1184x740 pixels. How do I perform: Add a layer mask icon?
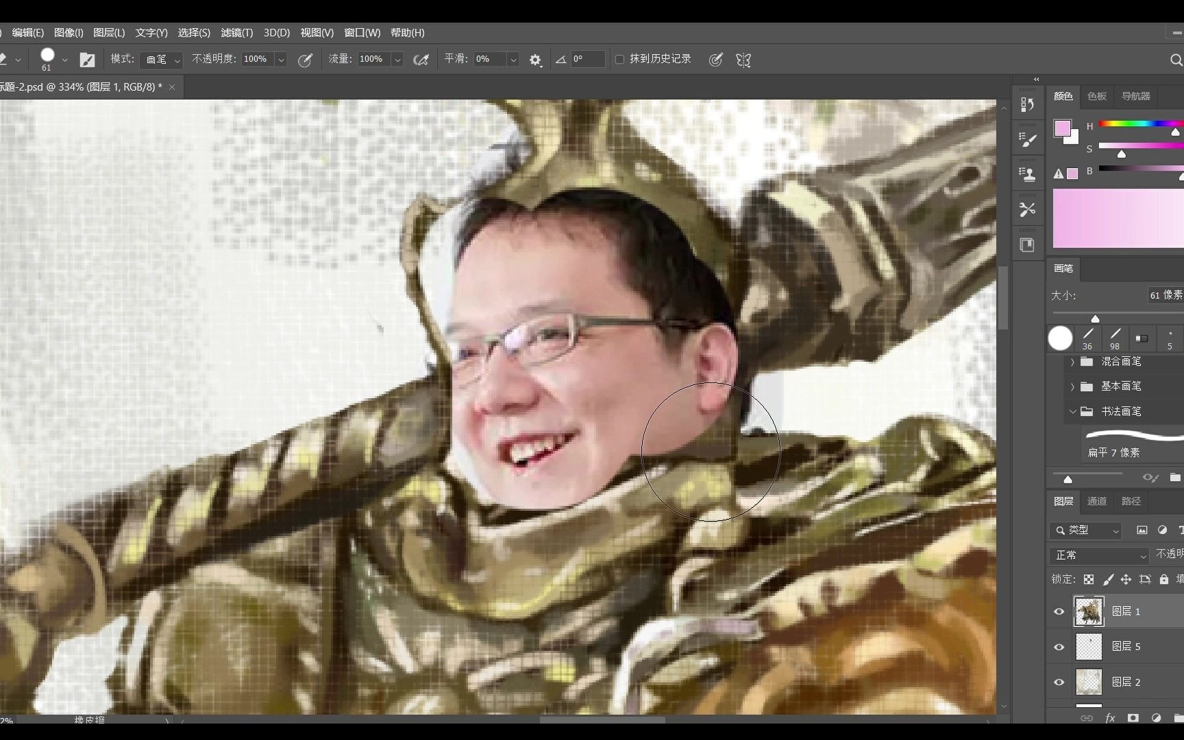(1133, 718)
